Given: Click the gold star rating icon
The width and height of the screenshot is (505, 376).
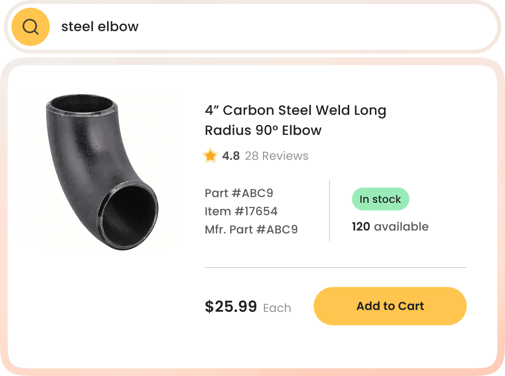Looking at the screenshot, I should (210, 156).
